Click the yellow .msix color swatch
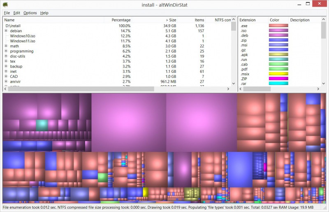 tap(278, 74)
